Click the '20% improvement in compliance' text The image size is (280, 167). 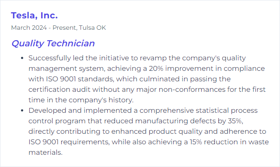(207, 69)
